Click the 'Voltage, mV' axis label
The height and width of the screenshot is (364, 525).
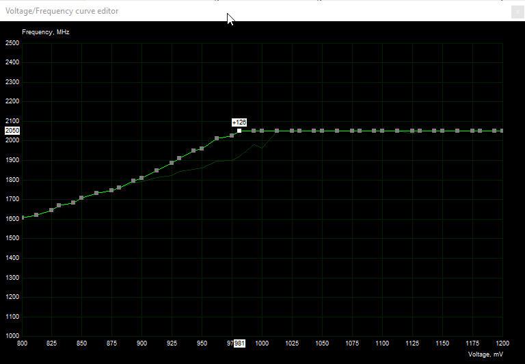(485, 354)
